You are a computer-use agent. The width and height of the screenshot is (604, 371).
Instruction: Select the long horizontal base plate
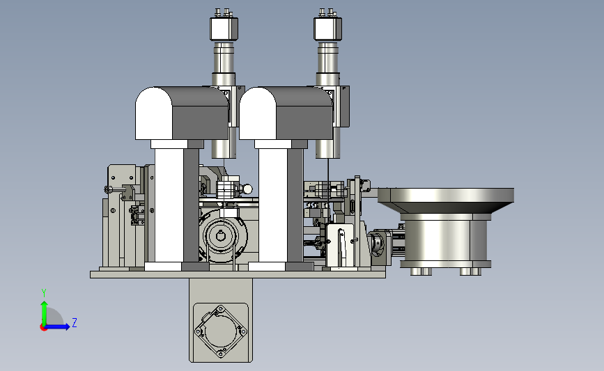(238, 274)
